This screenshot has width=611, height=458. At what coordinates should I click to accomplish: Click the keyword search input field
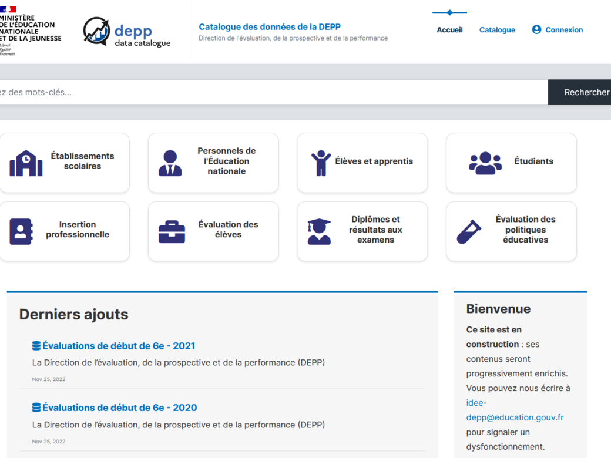274,92
